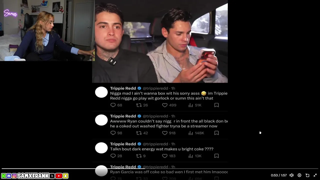Click the green Kick logo icon
The image size is (320, 180).
click(x=4, y=176)
